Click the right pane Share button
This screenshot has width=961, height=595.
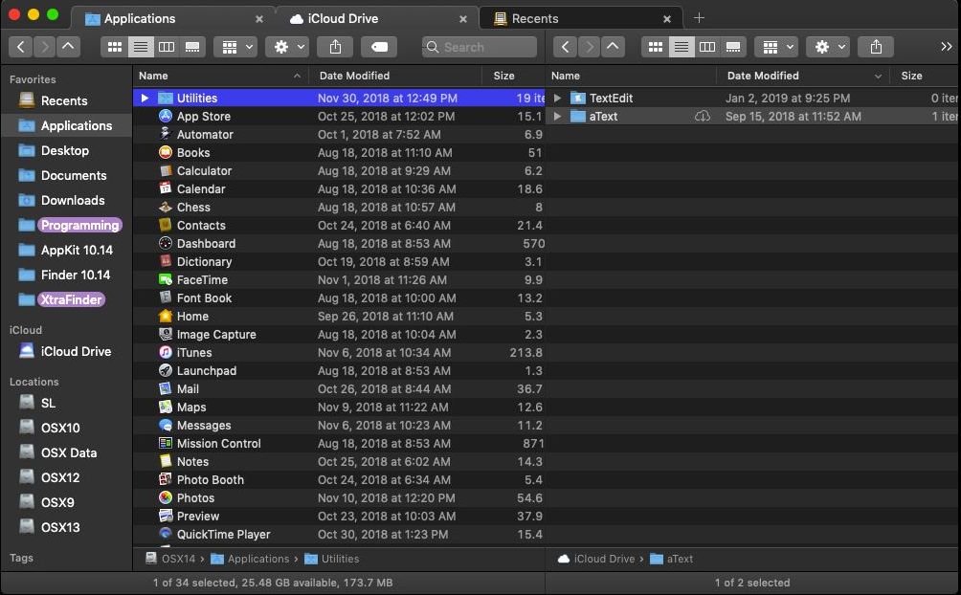(x=876, y=47)
